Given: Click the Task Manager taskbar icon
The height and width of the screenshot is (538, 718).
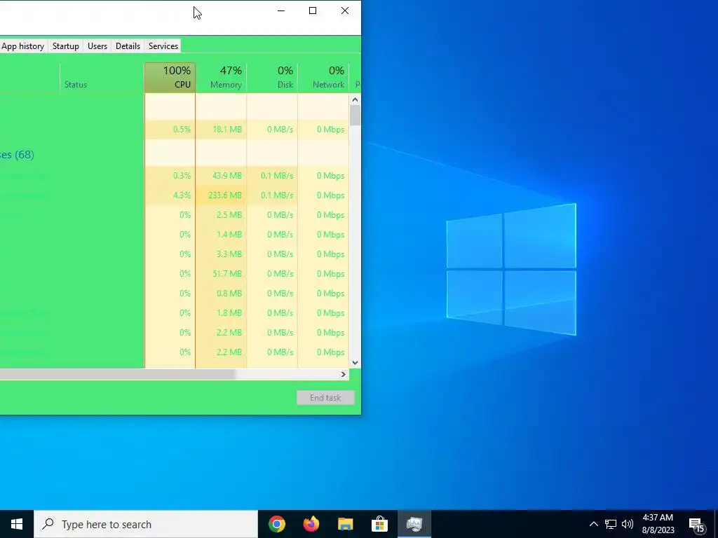Looking at the screenshot, I should click(414, 524).
